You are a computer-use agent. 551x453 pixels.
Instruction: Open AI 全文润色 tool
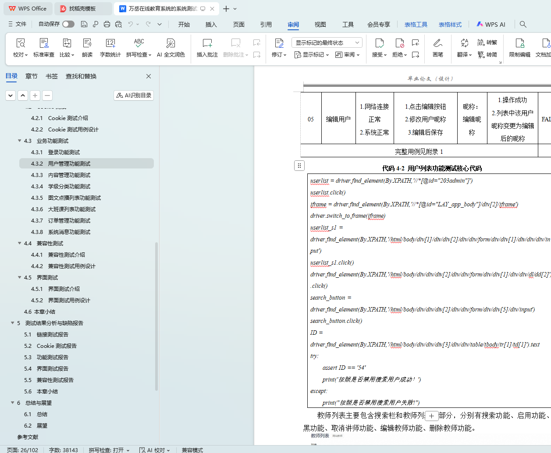(171, 43)
